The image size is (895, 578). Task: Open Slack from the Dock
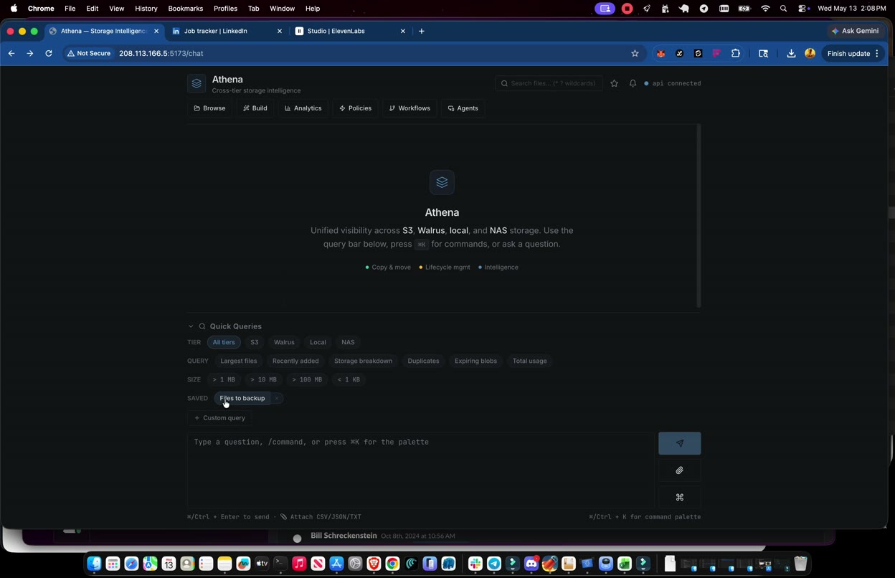pyautogui.click(x=475, y=564)
